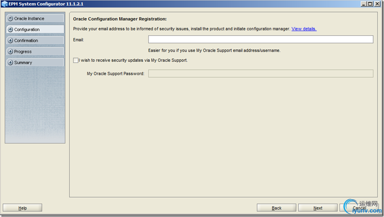
Task: Open the Confirmation step label
Action: pos(26,40)
